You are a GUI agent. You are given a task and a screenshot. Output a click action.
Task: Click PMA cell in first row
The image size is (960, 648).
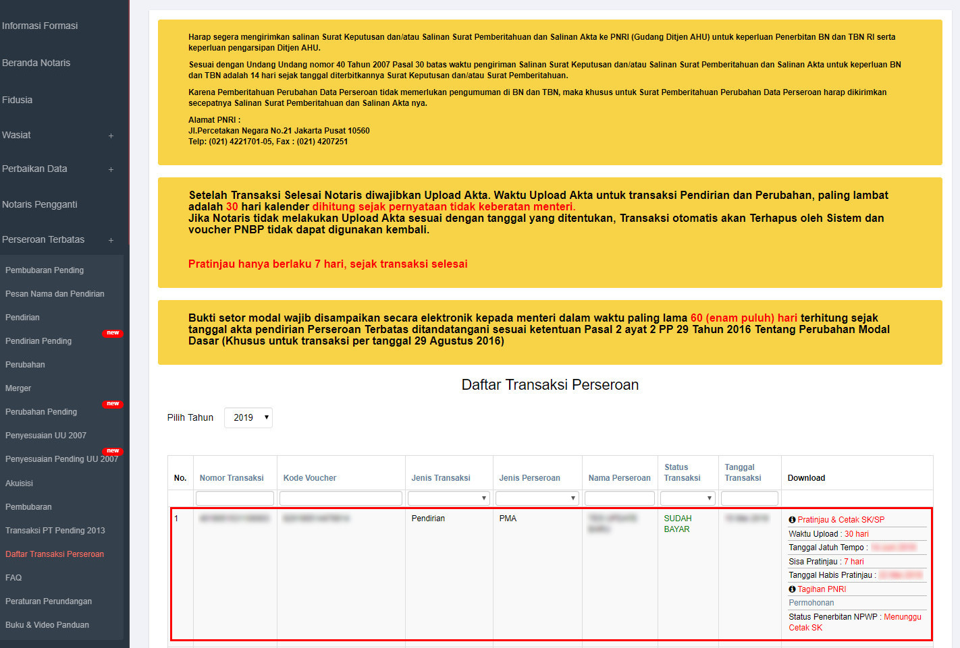(508, 519)
